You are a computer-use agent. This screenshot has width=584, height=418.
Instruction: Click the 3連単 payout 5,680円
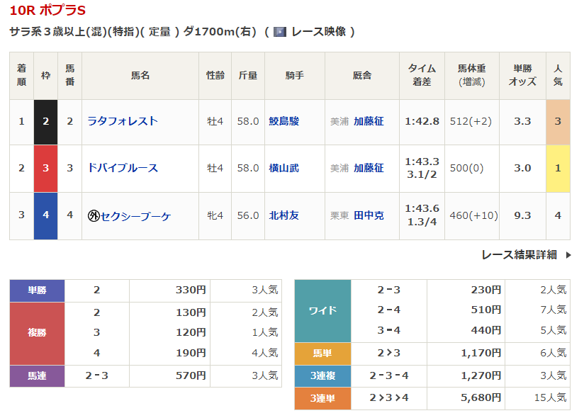coord(481,398)
